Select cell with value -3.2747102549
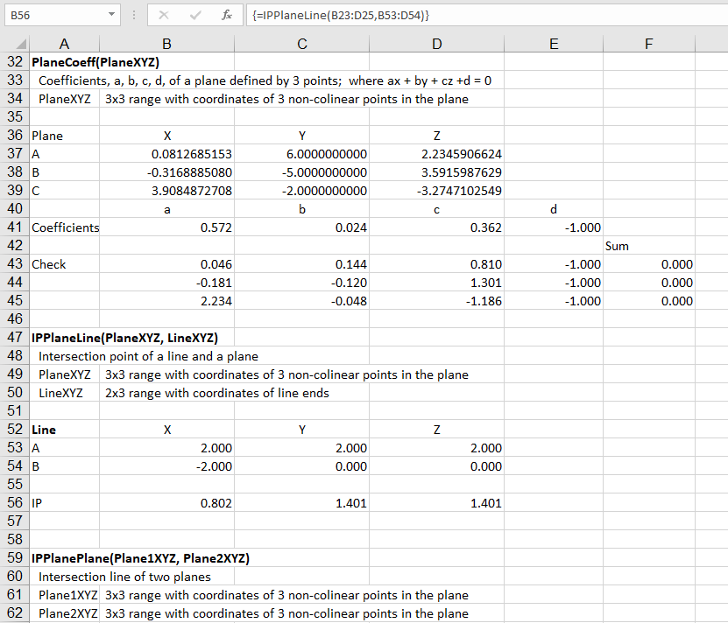The height and width of the screenshot is (623, 728). (436, 191)
